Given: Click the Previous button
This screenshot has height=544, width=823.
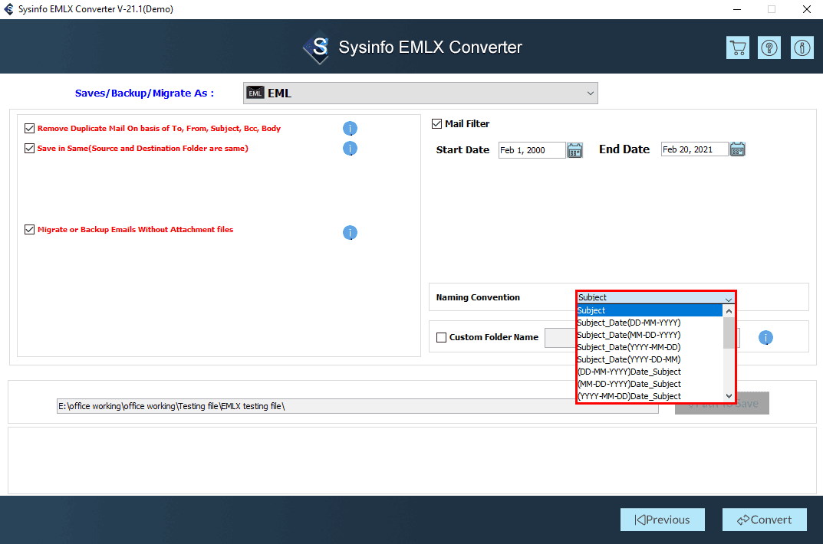Looking at the screenshot, I should [663, 519].
